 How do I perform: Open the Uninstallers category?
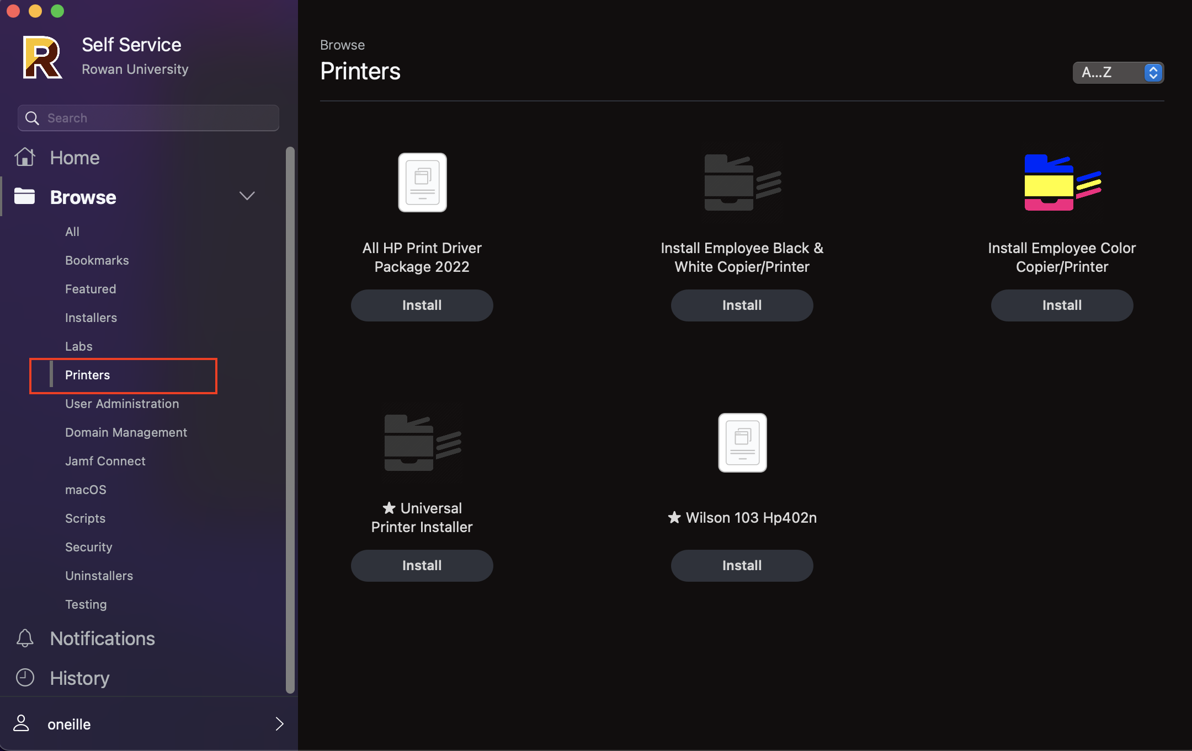click(x=99, y=576)
